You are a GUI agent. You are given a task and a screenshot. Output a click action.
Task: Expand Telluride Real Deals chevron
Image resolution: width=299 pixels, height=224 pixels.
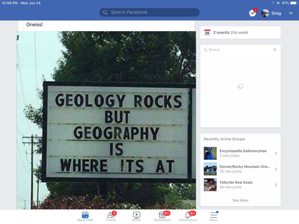point(276,185)
